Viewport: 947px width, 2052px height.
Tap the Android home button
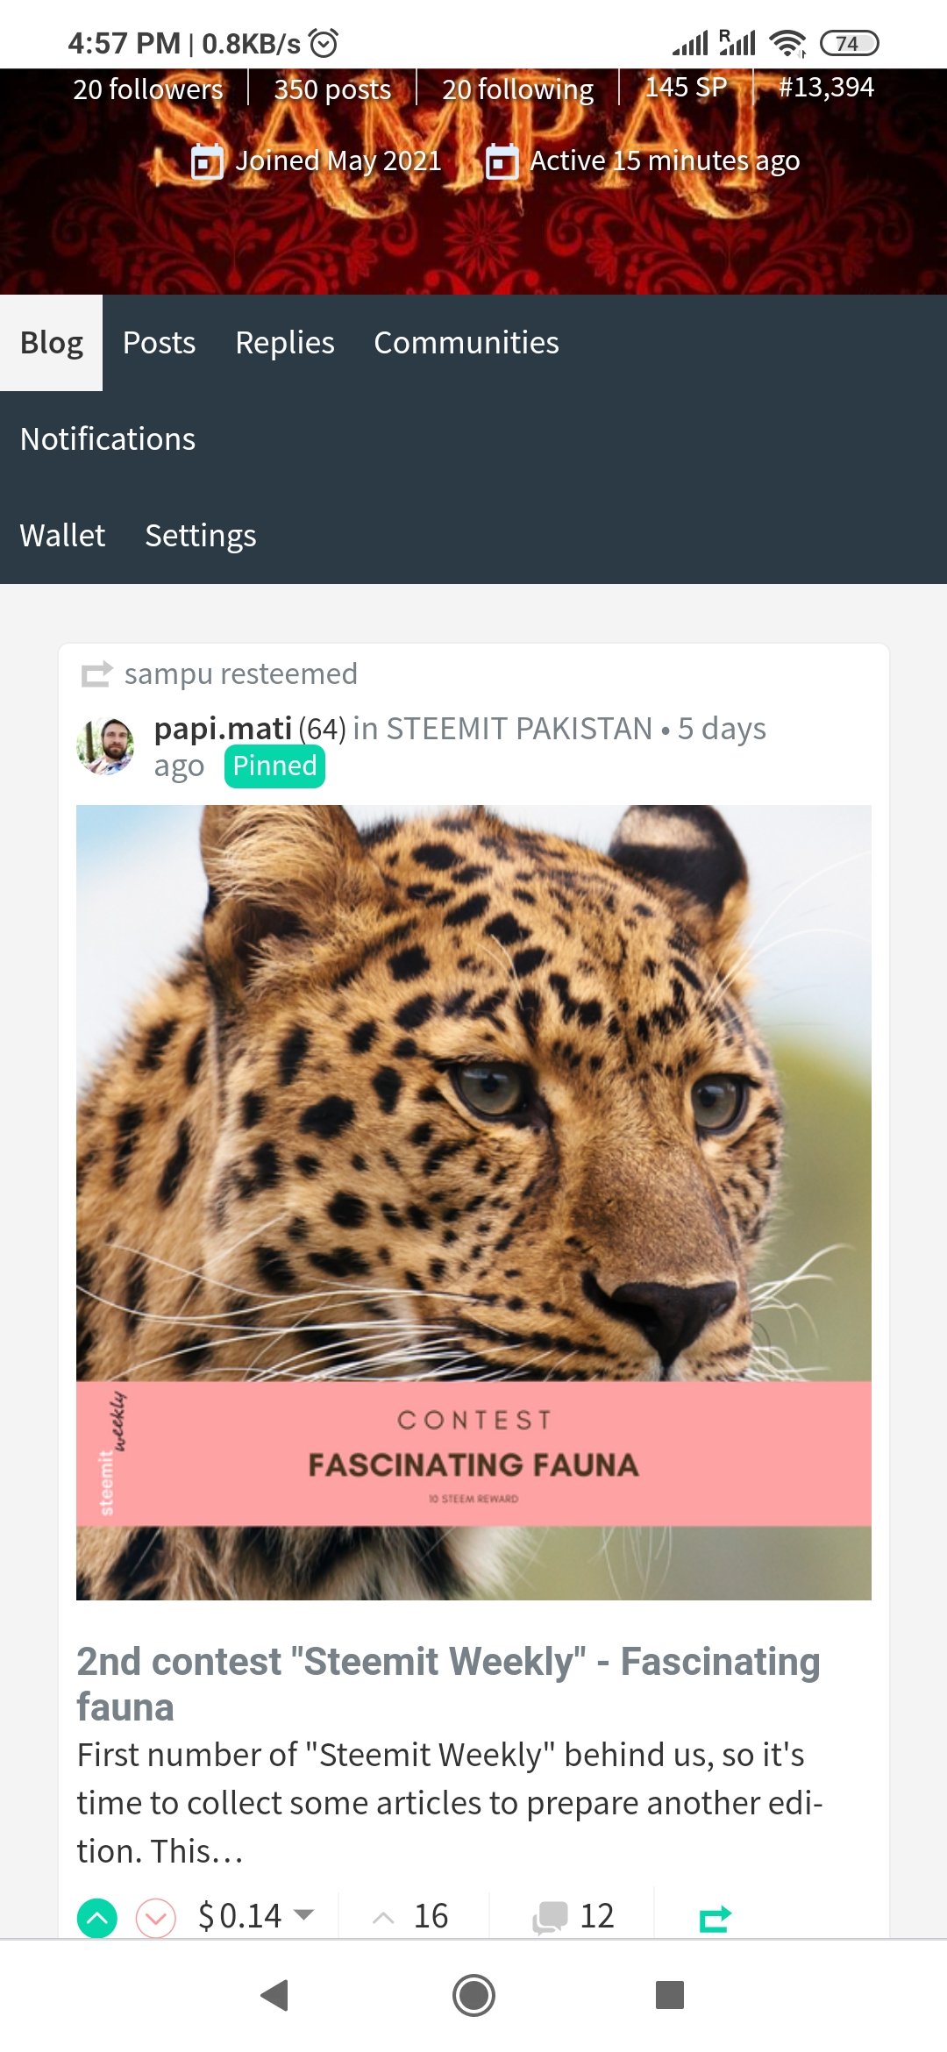coord(473,1995)
